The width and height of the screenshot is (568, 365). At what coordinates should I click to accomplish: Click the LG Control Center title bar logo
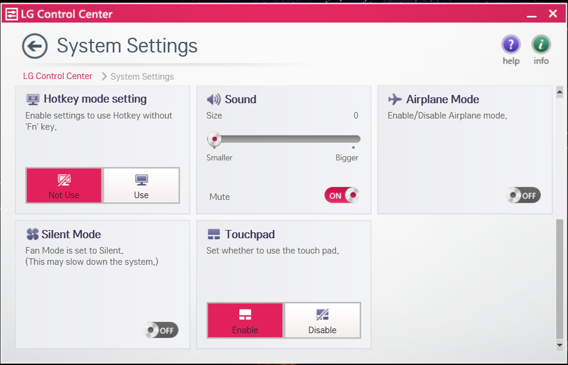pyautogui.click(x=12, y=14)
